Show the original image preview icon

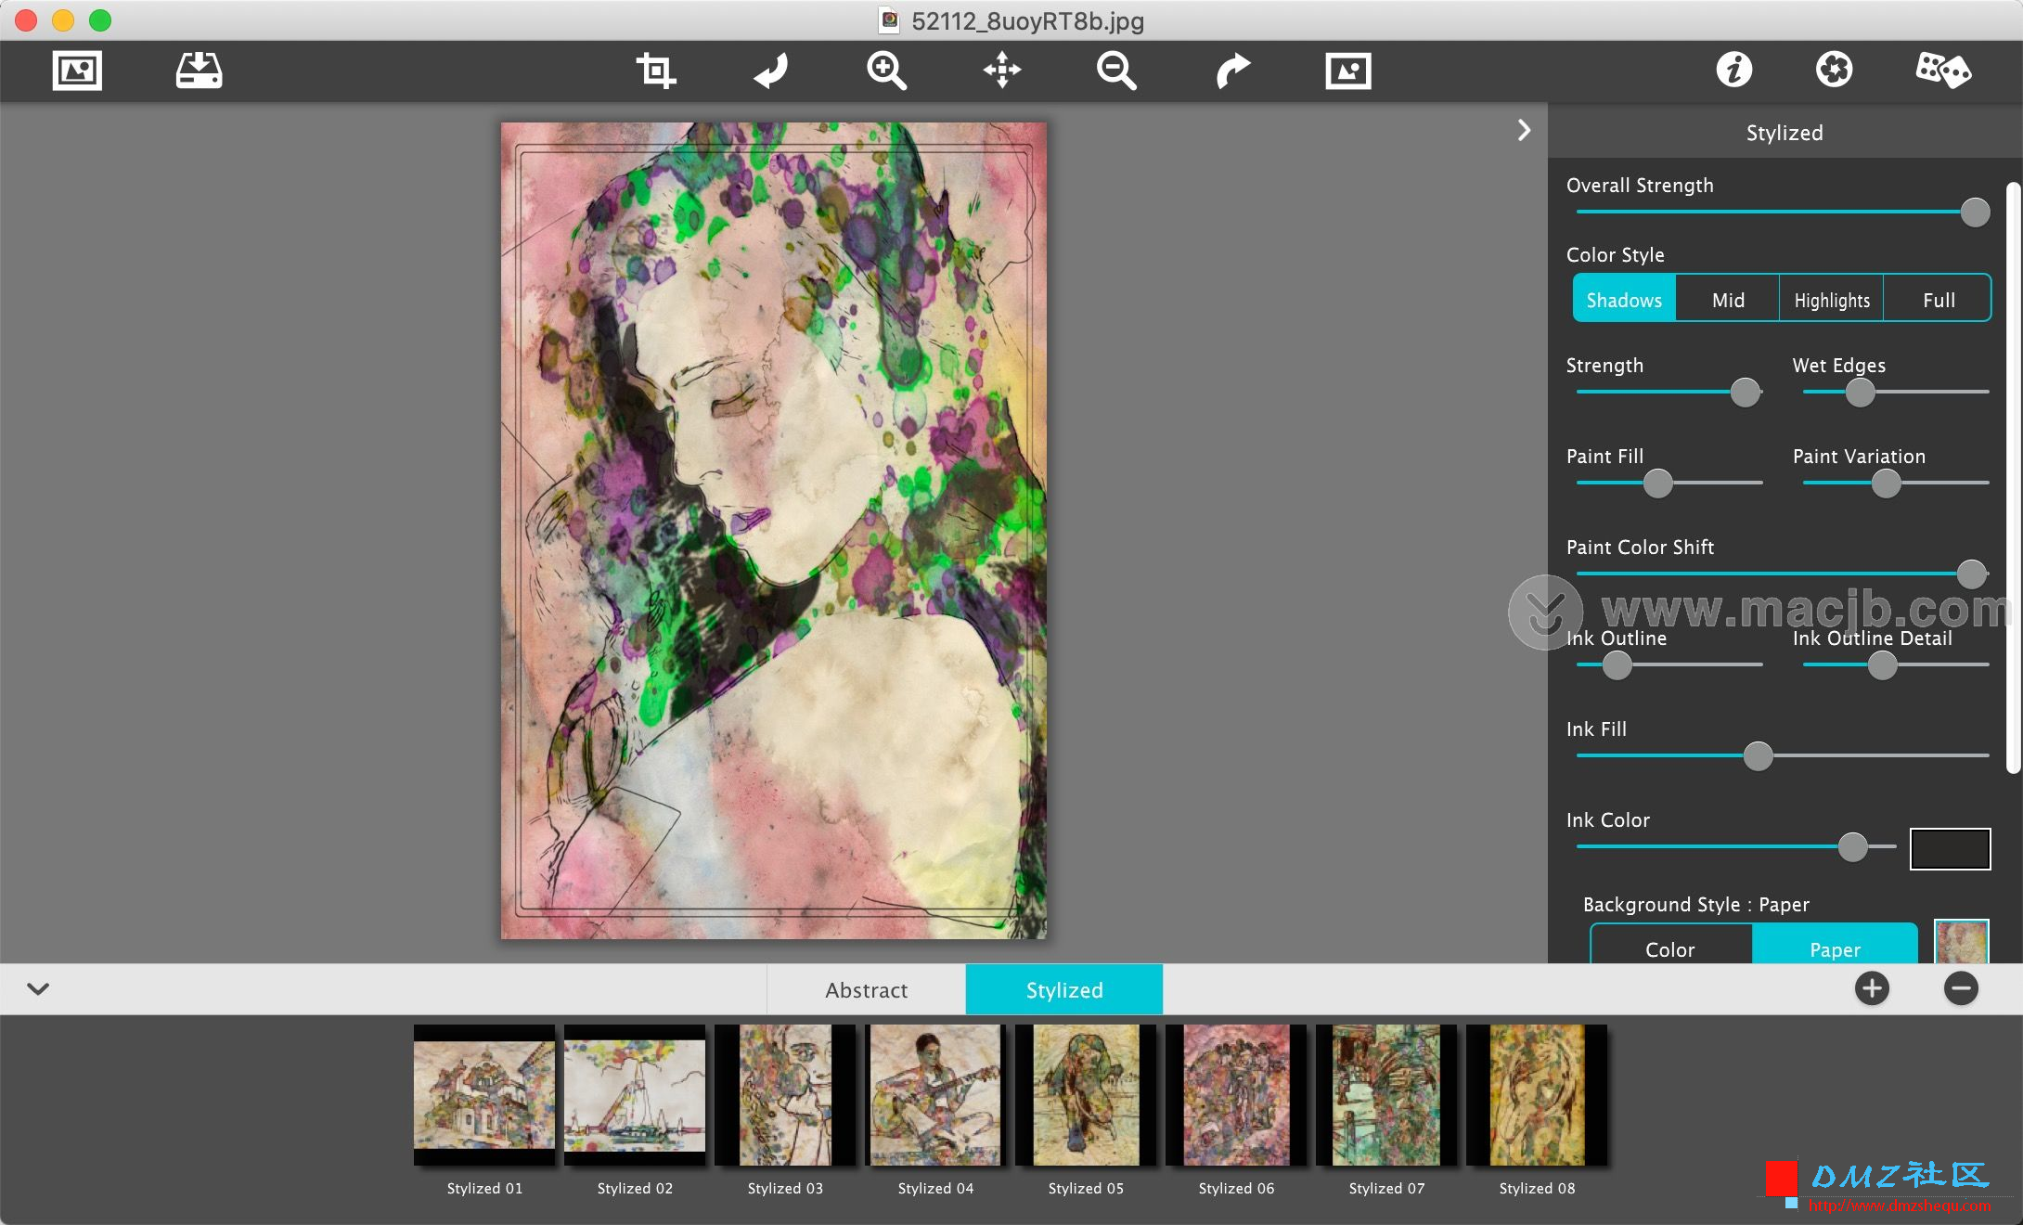1348,71
